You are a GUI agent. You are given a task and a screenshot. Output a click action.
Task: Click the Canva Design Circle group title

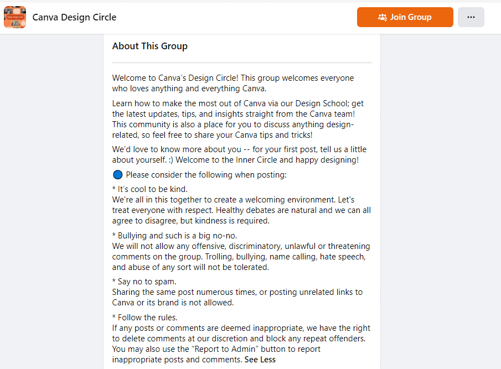coord(74,17)
